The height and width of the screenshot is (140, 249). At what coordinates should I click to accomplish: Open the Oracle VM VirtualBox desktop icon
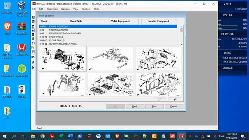coord(22,9)
